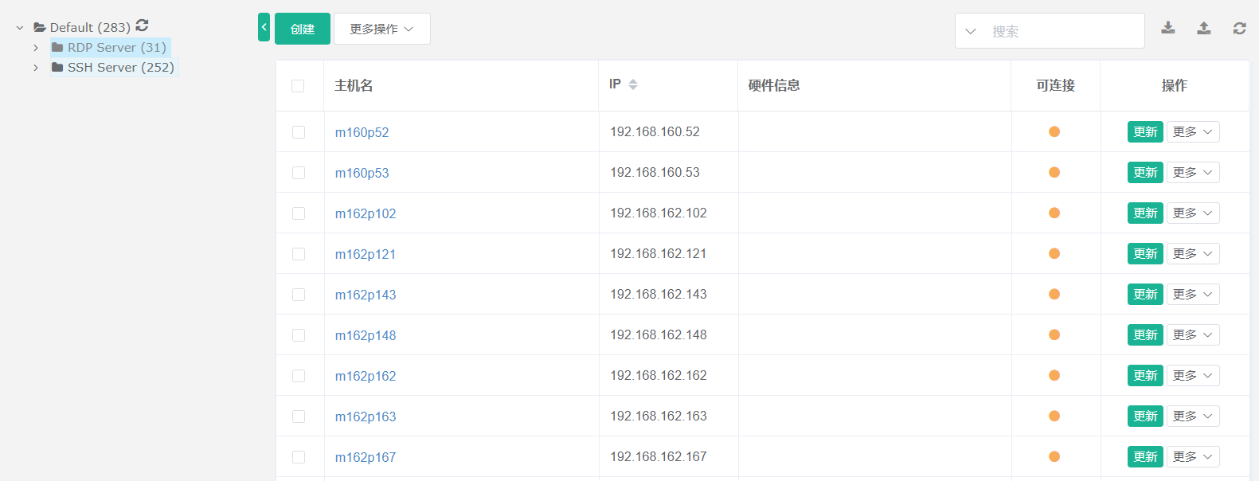Open the search filter dropdown arrow
The width and height of the screenshot is (1259, 481).
point(971,32)
